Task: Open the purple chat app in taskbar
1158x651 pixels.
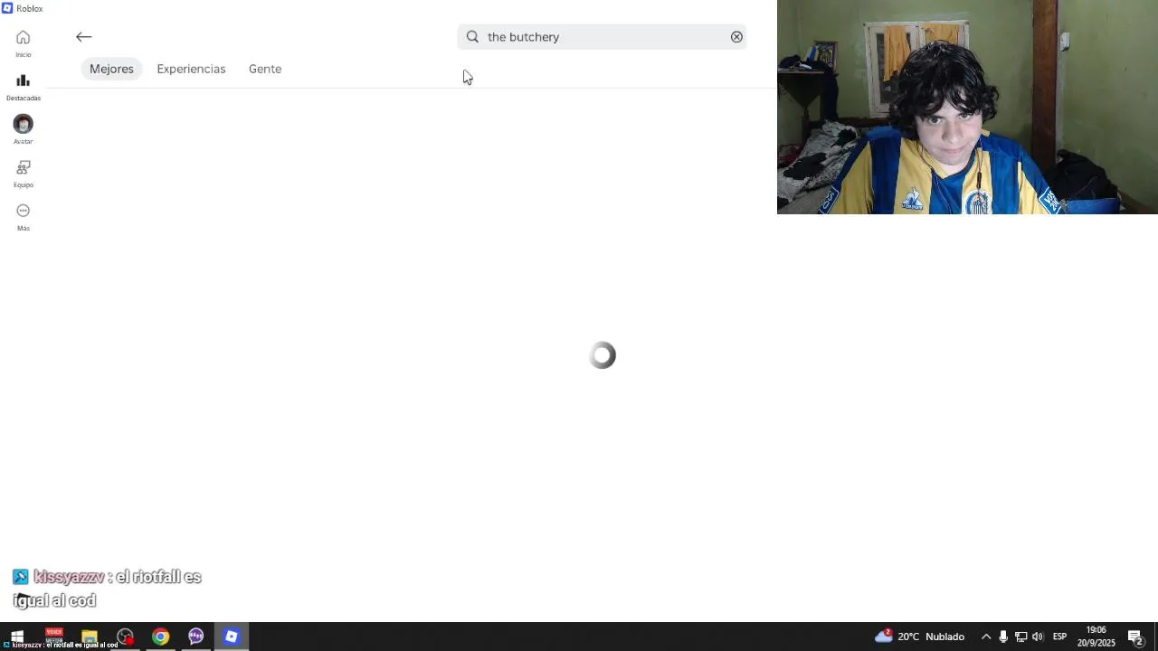Action: [195, 637]
